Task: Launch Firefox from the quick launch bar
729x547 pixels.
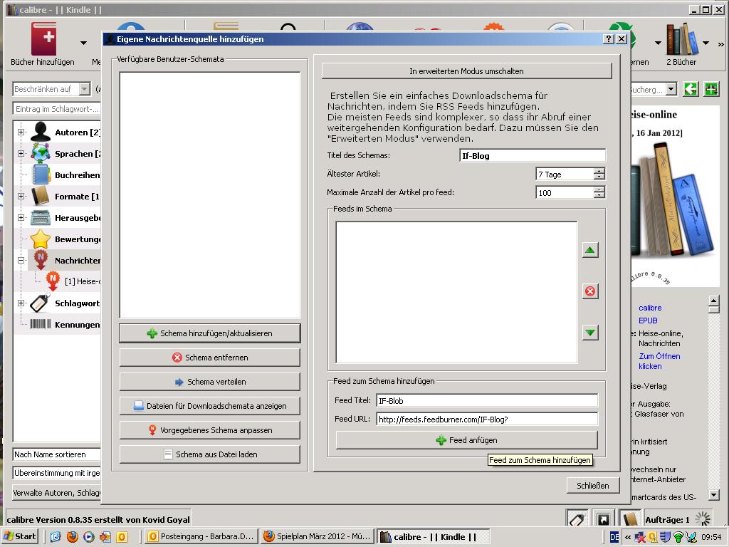Action: tap(73, 537)
